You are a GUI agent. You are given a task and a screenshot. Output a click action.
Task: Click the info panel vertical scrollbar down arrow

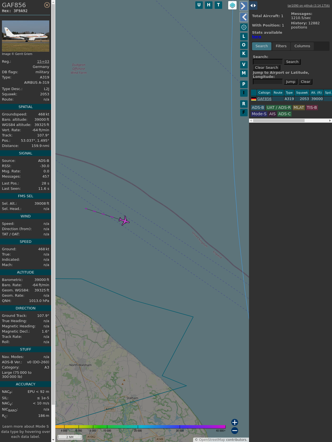pyautogui.click(x=53, y=440)
